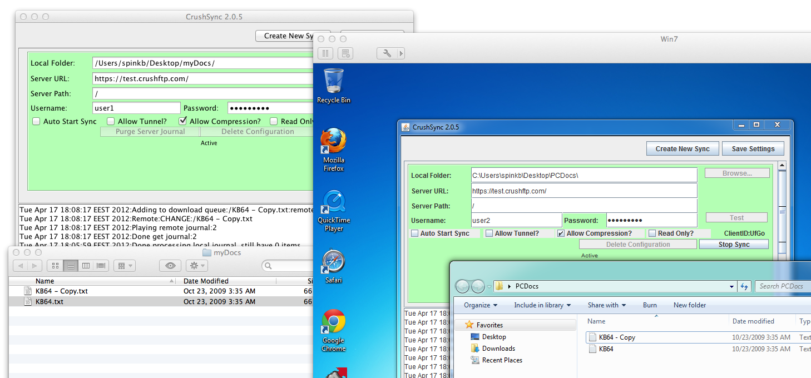
Task: Sort Finder list by Date Modified column
Action: [239, 281]
